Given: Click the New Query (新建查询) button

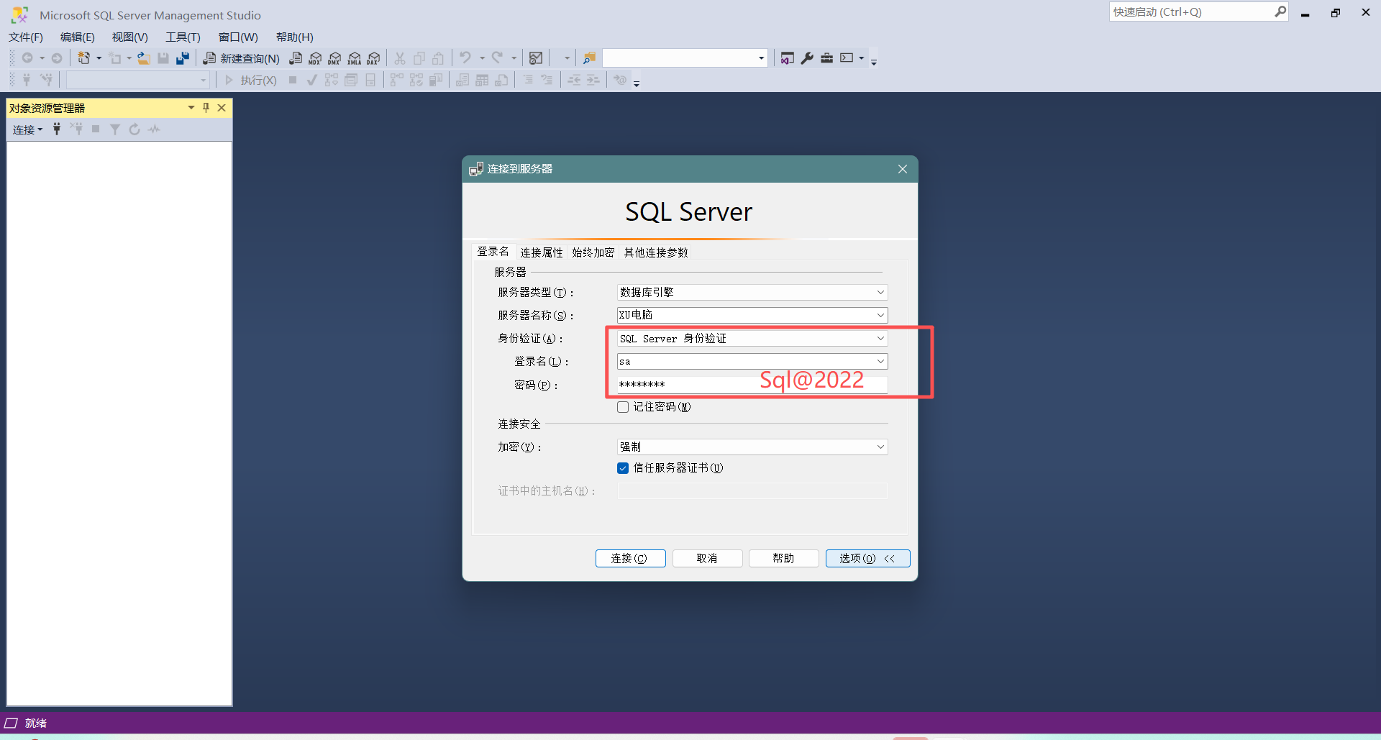Looking at the screenshot, I should [242, 58].
